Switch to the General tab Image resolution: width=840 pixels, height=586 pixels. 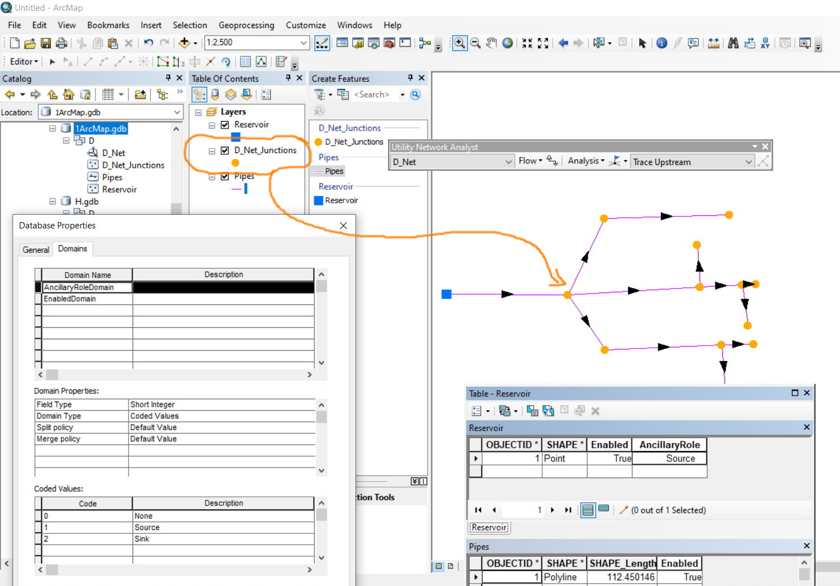36,250
